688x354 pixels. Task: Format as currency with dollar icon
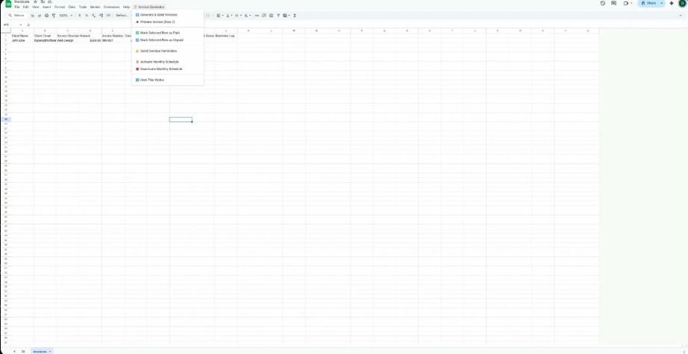click(x=79, y=16)
